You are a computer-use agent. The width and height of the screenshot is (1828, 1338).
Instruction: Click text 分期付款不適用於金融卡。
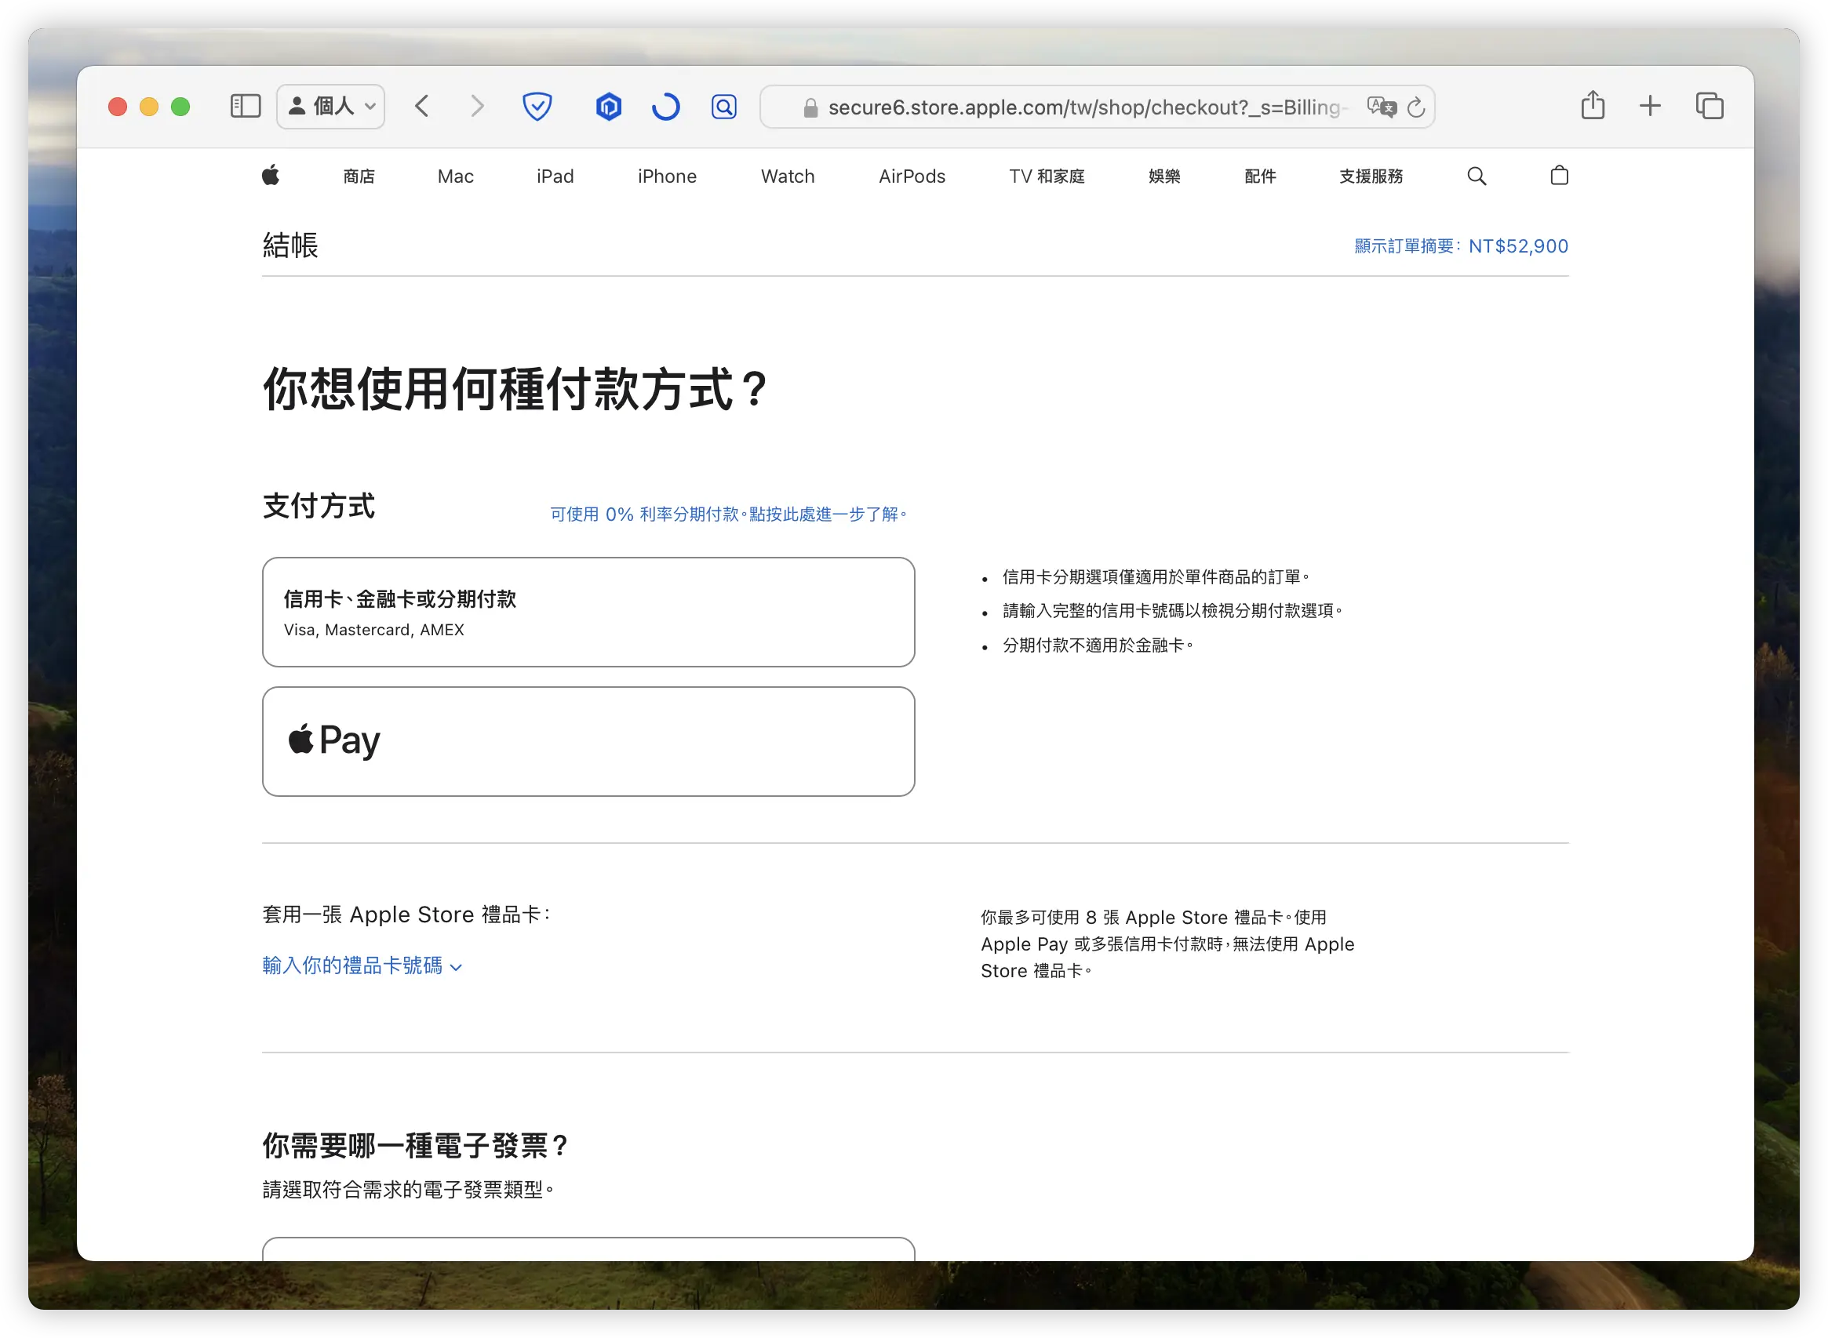(1098, 645)
